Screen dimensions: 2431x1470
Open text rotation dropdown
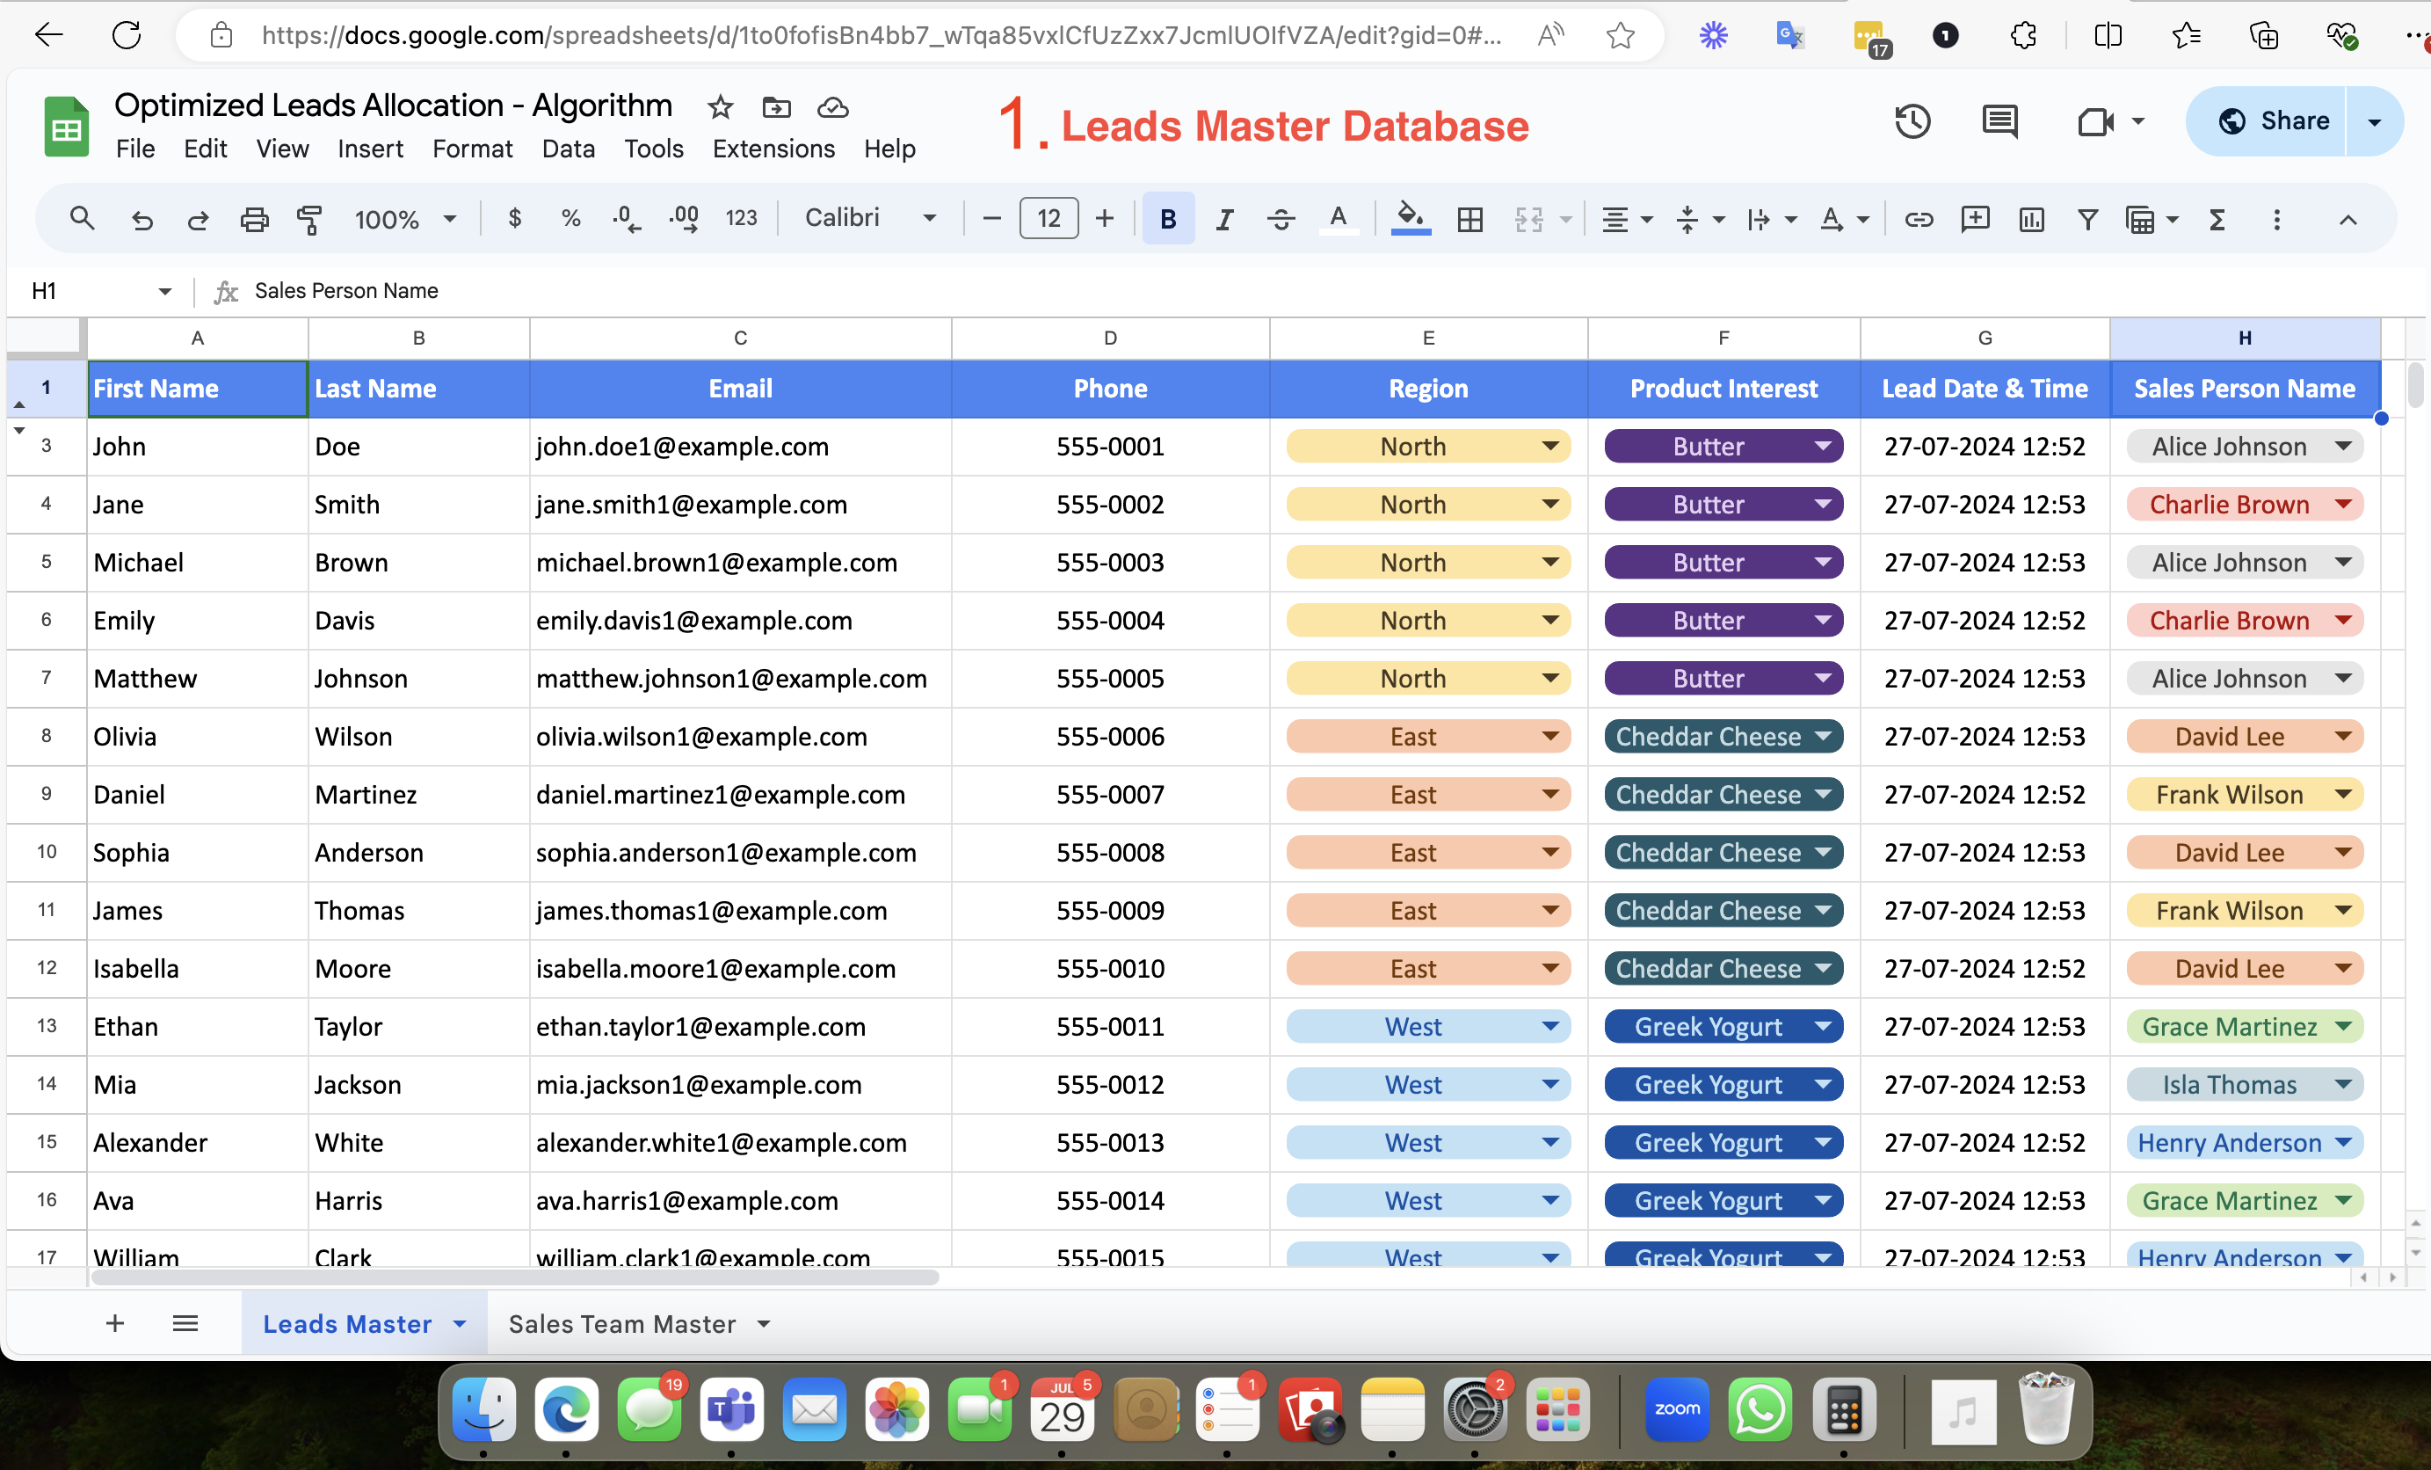click(1844, 219)
